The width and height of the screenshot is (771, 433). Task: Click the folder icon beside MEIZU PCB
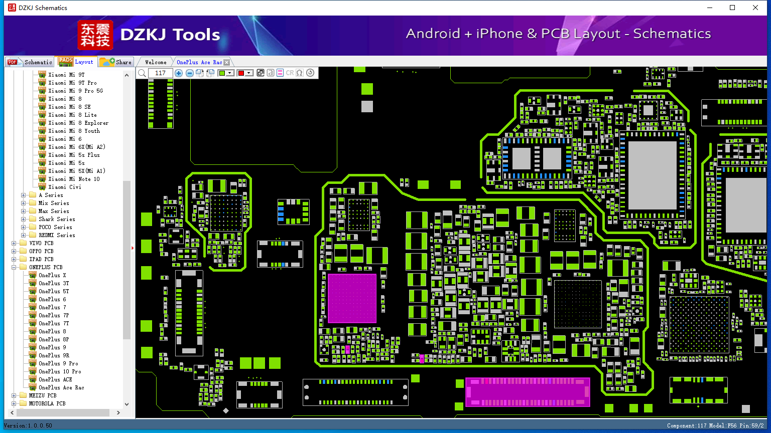click(23, 395)
